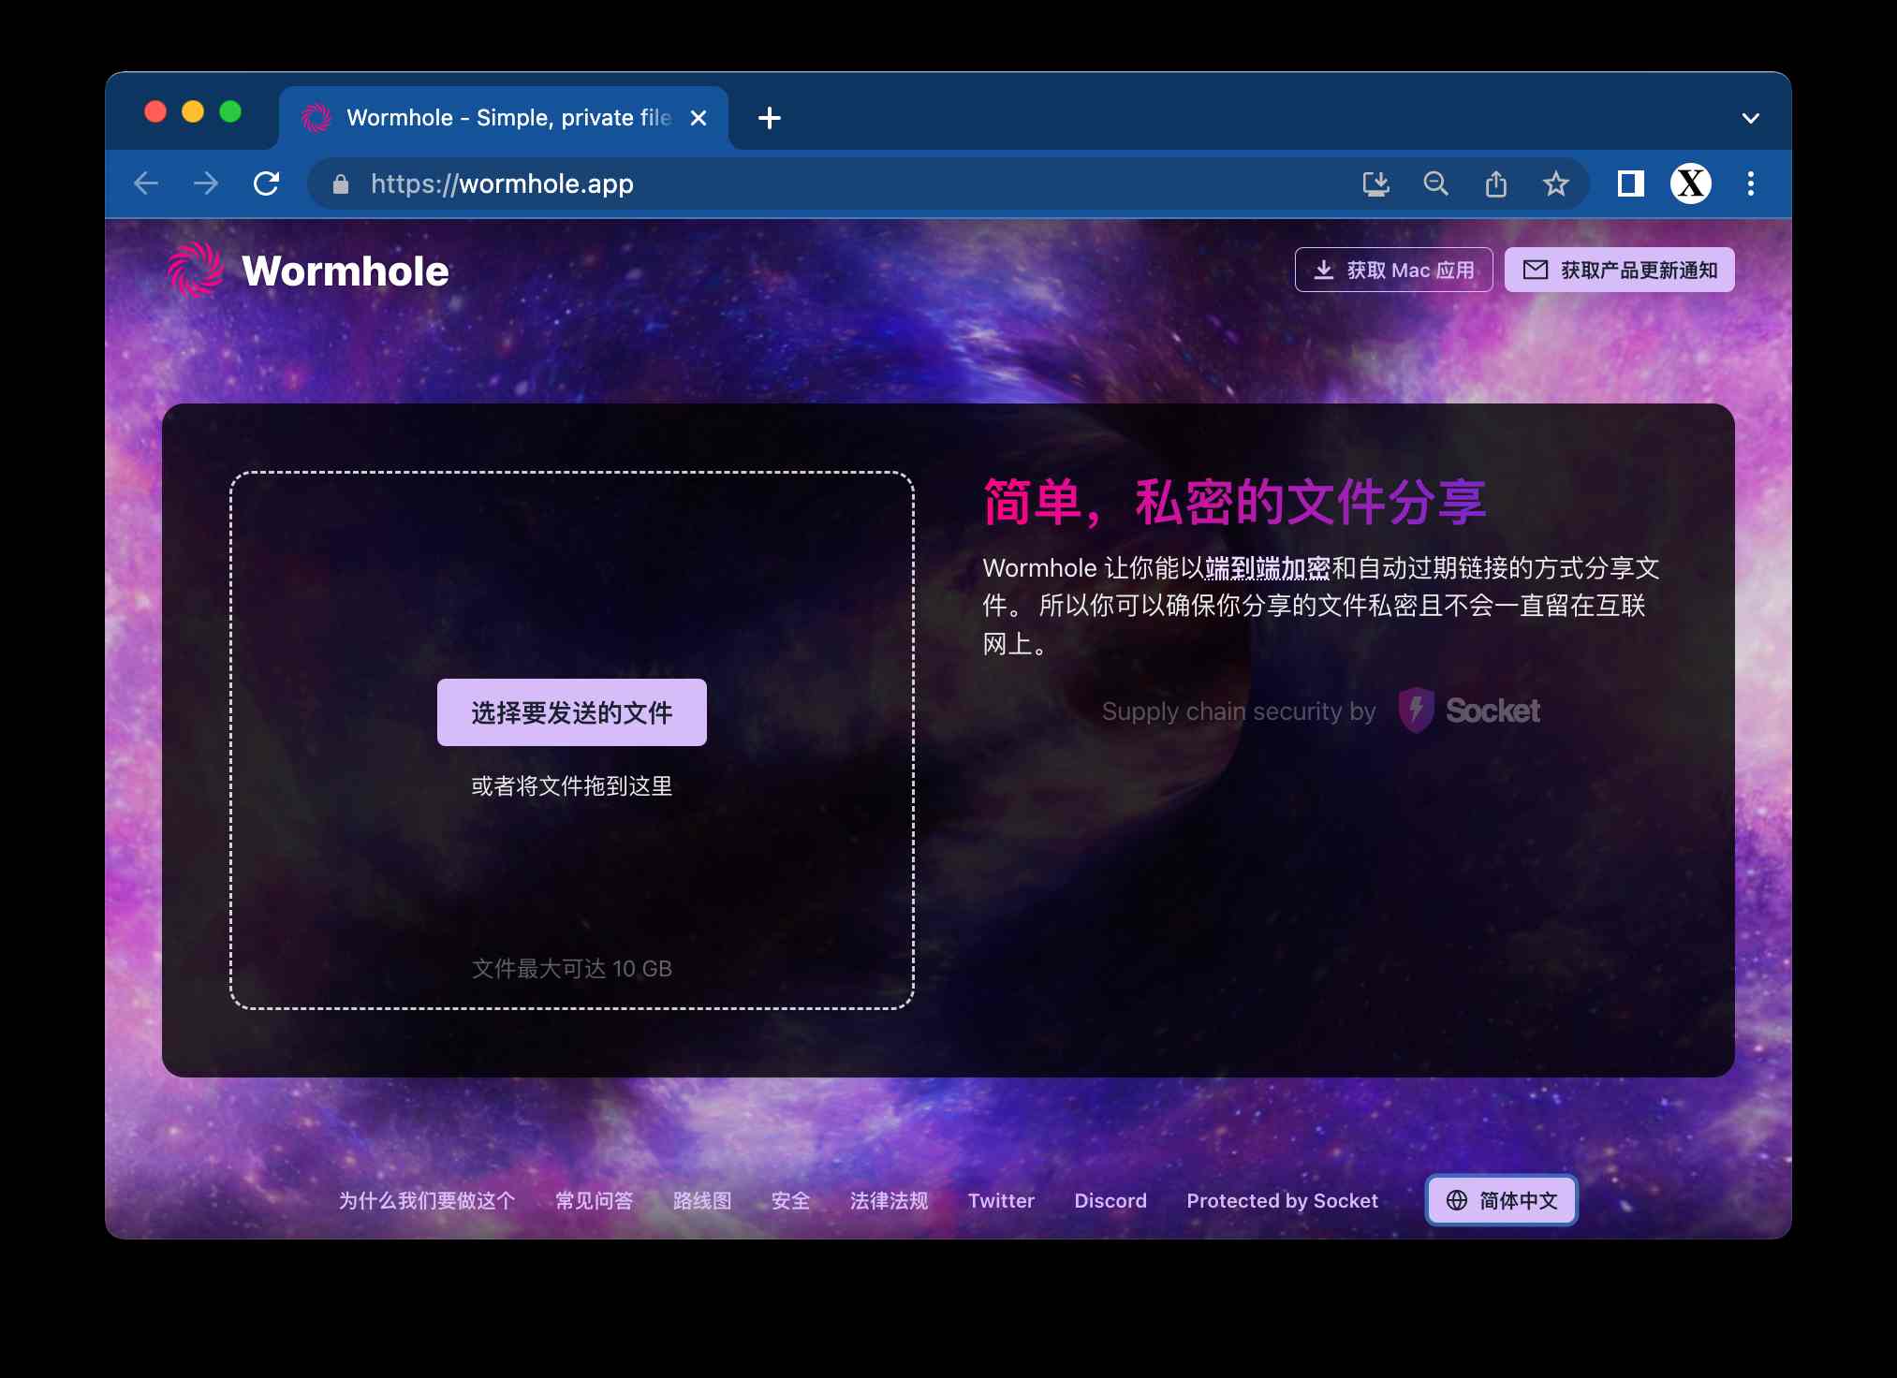Close the Wormhole tab
Image resolution: width=1897 pixels, height=1378 pixels.
(699, 118)
